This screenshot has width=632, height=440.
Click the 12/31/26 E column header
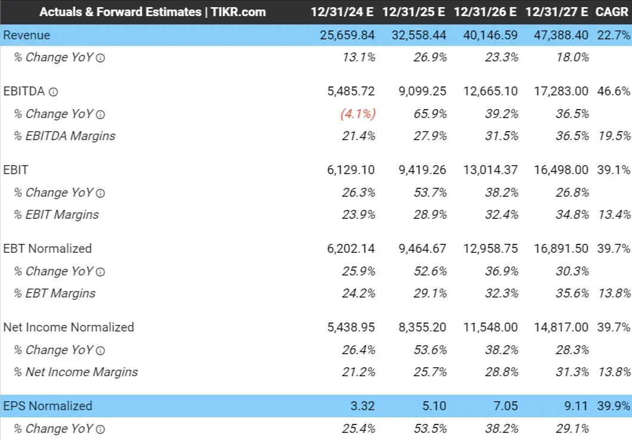coord(485,12)
